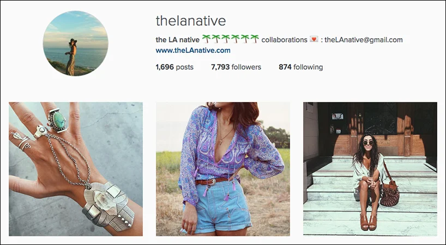Screen dimensions: 446x245
Task: Open the purple blouse denim shorts photo
Action: click(223, 169)
